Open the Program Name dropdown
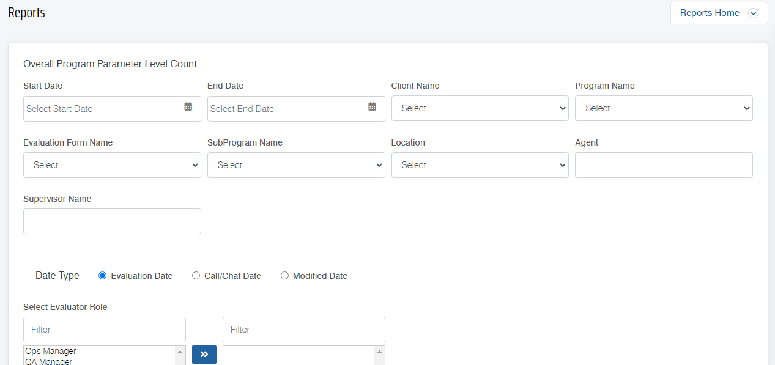 pyautogui.click(x=664, y=108)
